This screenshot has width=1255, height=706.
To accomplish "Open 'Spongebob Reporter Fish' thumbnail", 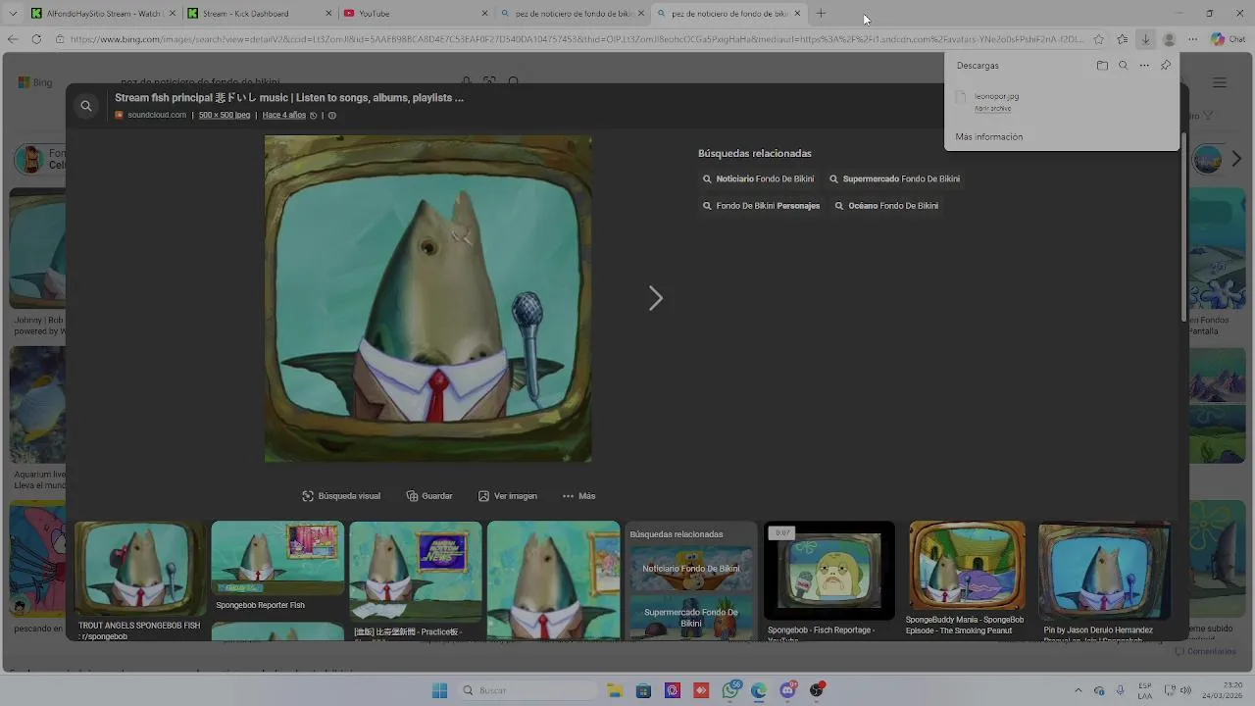I will [x=277, y=559].
